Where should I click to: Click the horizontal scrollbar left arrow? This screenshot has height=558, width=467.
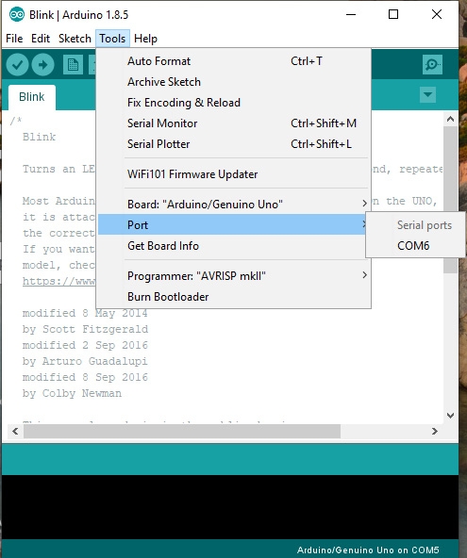pyautogui.click(x=15, y=432)
